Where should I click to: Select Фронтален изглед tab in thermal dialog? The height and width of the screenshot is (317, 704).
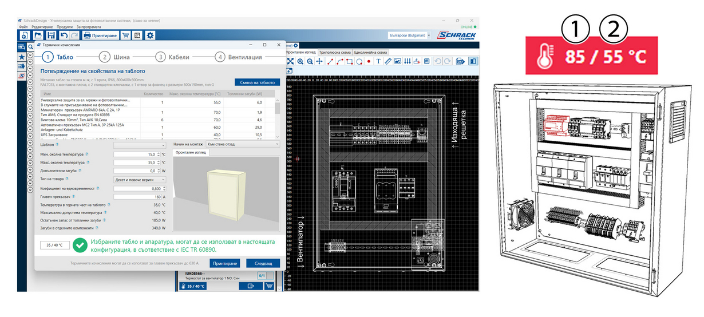(191, 153)
